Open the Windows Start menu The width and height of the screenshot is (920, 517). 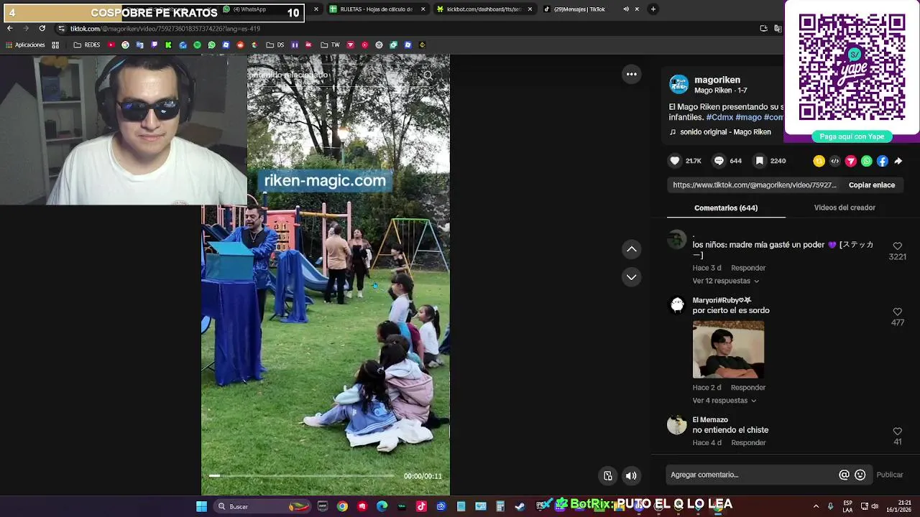(201, 506)
